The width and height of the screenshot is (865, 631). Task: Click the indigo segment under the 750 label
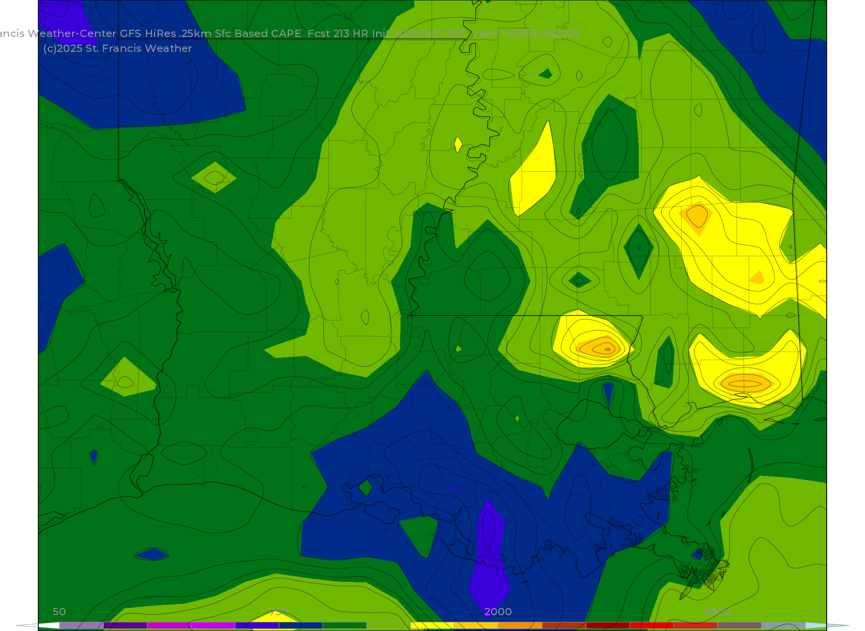coord(257,626)
